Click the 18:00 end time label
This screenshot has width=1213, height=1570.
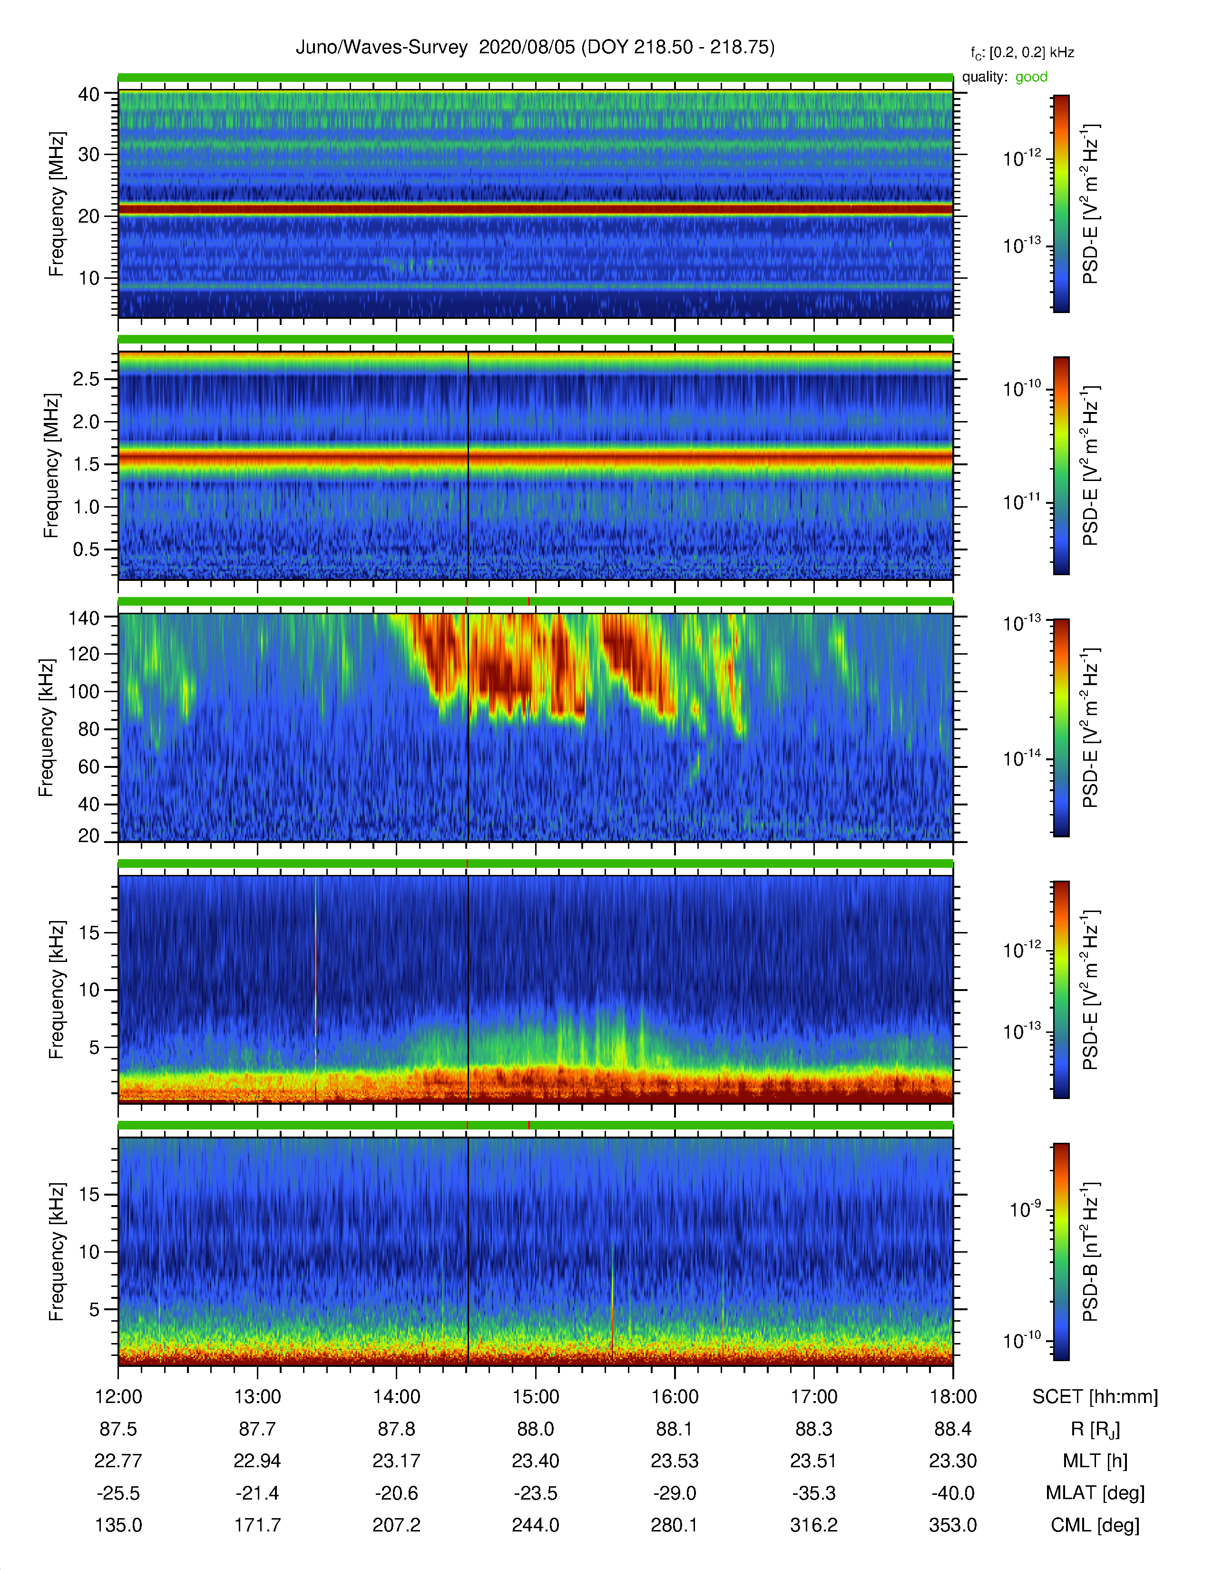pyautogui.click(x=953, y=1396)
